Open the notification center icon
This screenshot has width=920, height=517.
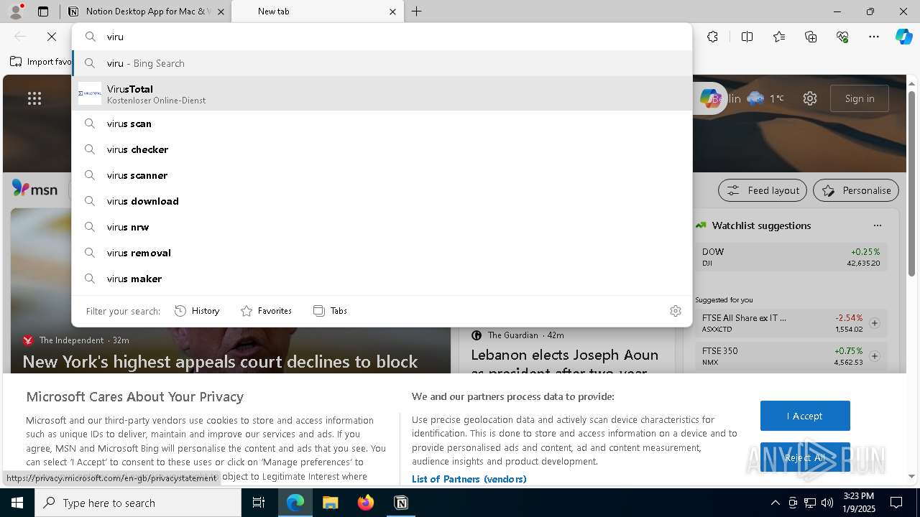tap(896, 503)
